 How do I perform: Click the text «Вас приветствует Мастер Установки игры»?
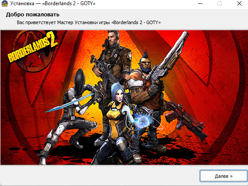63,22
